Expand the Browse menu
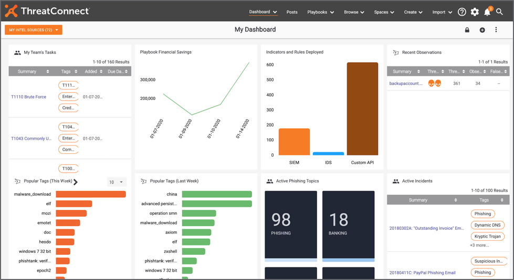Viewport: 514px width, 280px height. [354, 12]
